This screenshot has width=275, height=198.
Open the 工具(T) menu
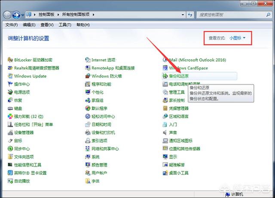65,25
